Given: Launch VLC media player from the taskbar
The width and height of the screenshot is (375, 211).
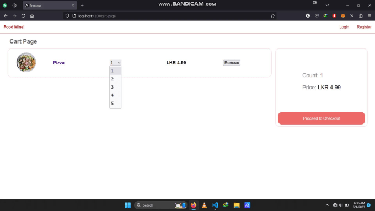Looking at the screenshot, I should click(x=204, y=205).
